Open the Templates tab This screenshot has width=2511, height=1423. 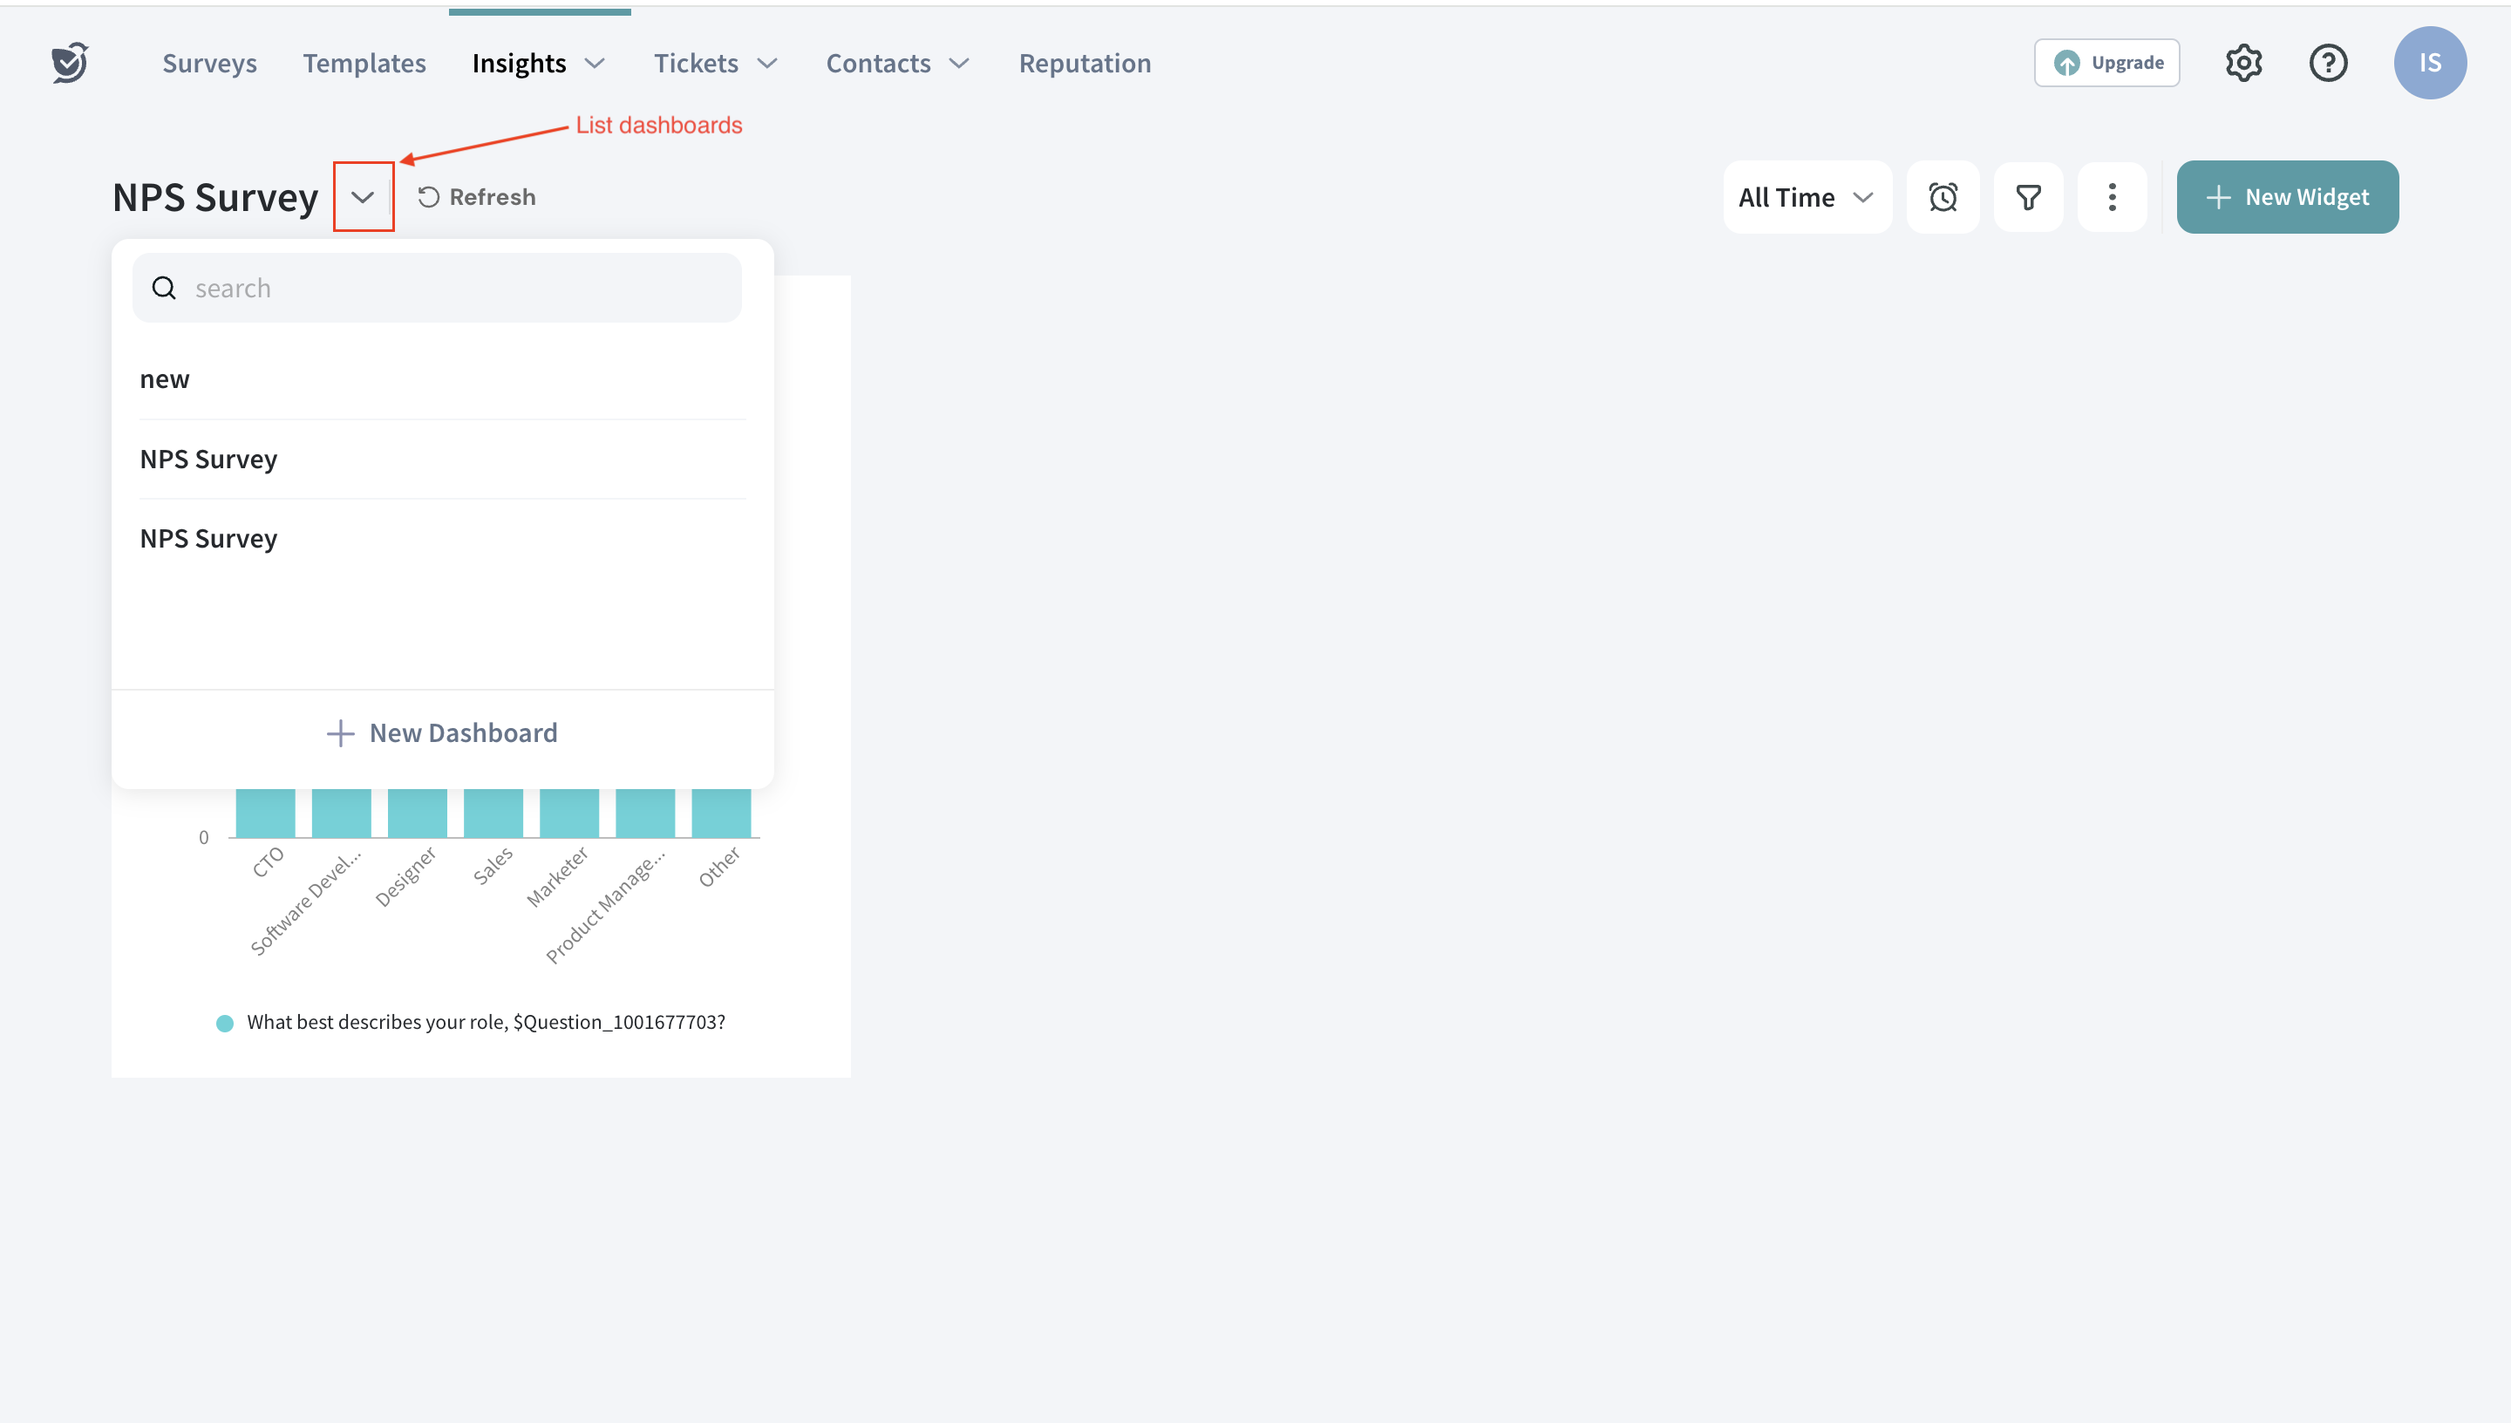pos(364,64)
